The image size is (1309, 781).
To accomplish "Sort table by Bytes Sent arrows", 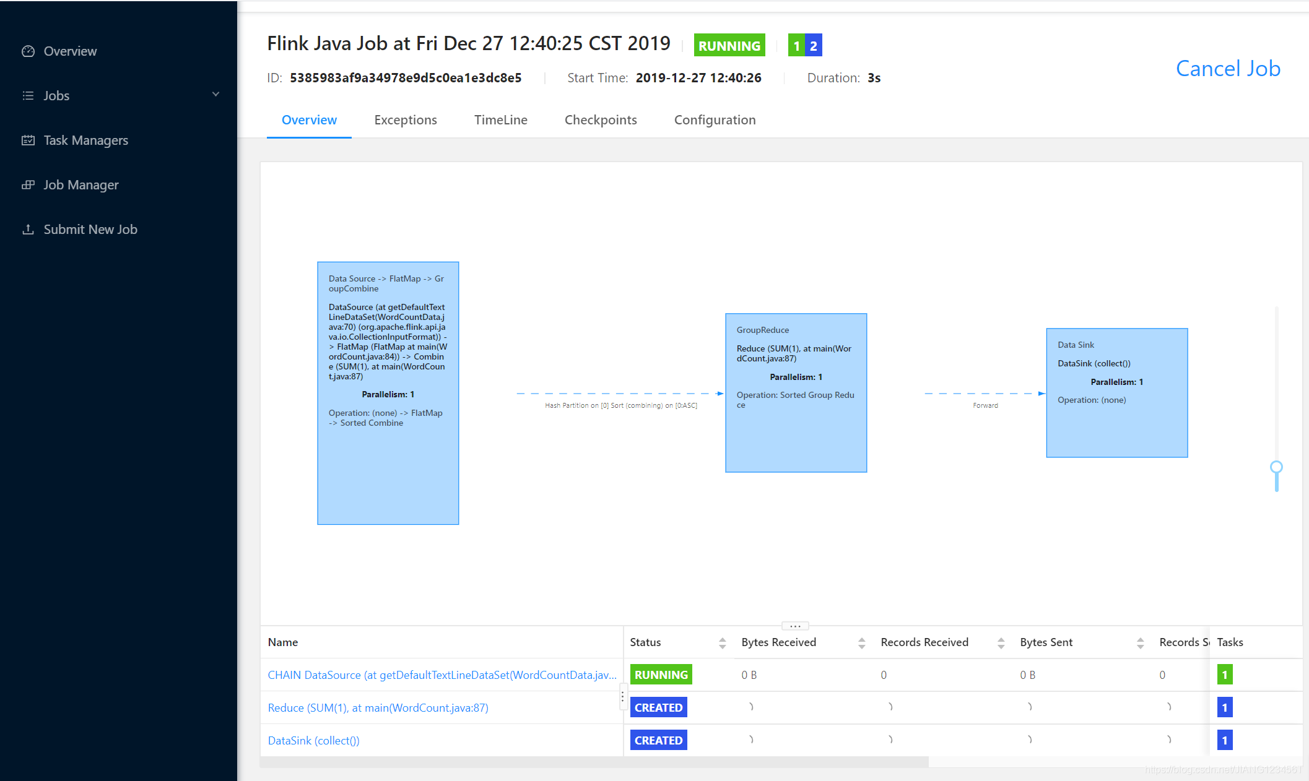I will (1140, 643).
